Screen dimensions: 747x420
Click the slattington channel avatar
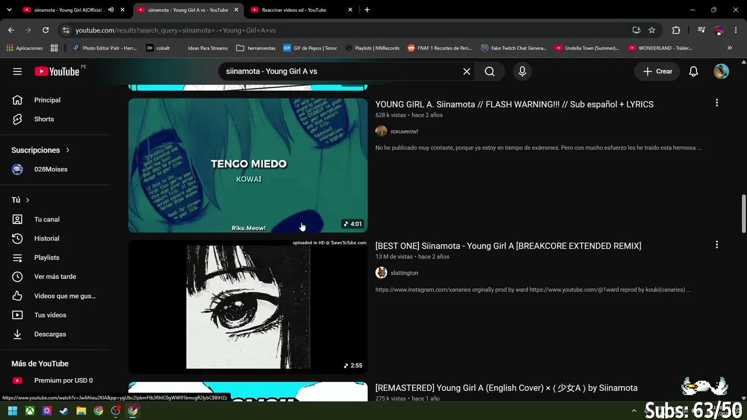pos(381,272)
